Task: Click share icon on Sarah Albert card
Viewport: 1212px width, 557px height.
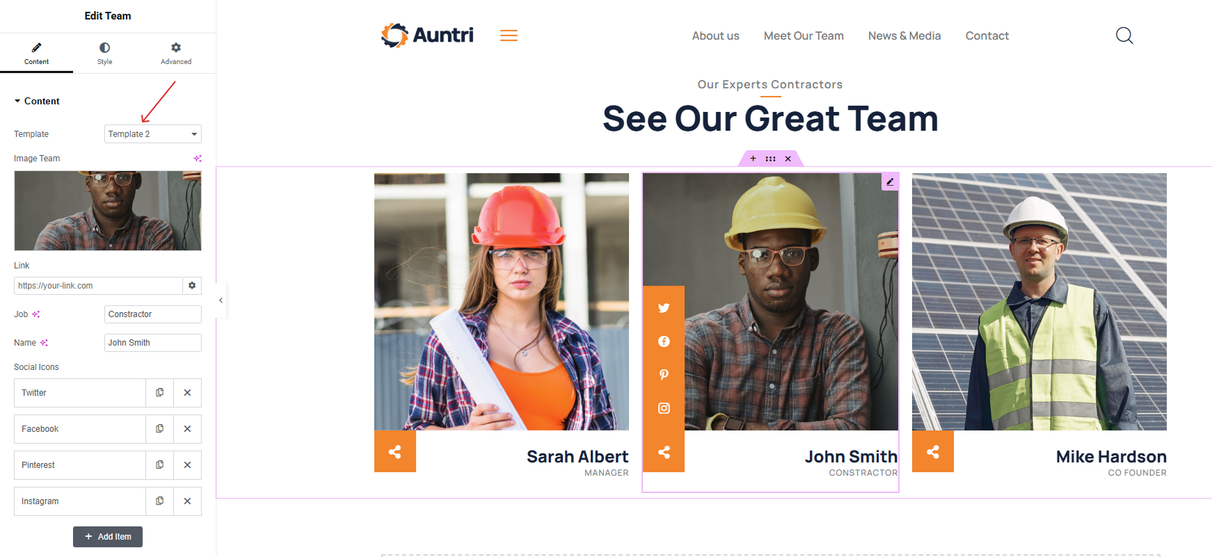Action: (x=395, y=452)
